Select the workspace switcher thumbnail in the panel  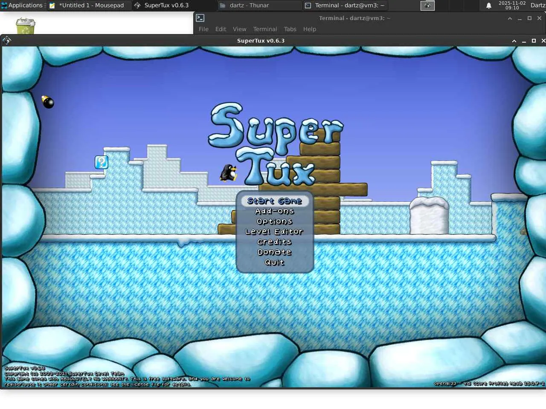point(427,6)
